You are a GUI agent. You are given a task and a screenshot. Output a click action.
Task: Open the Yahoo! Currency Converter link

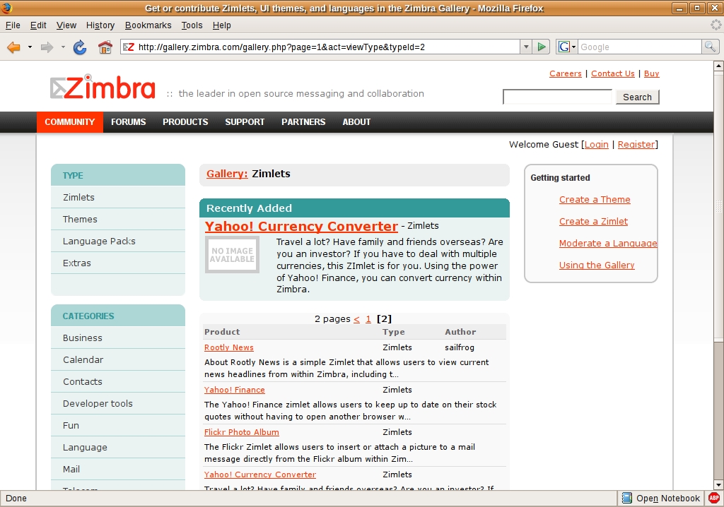(300, 226)
